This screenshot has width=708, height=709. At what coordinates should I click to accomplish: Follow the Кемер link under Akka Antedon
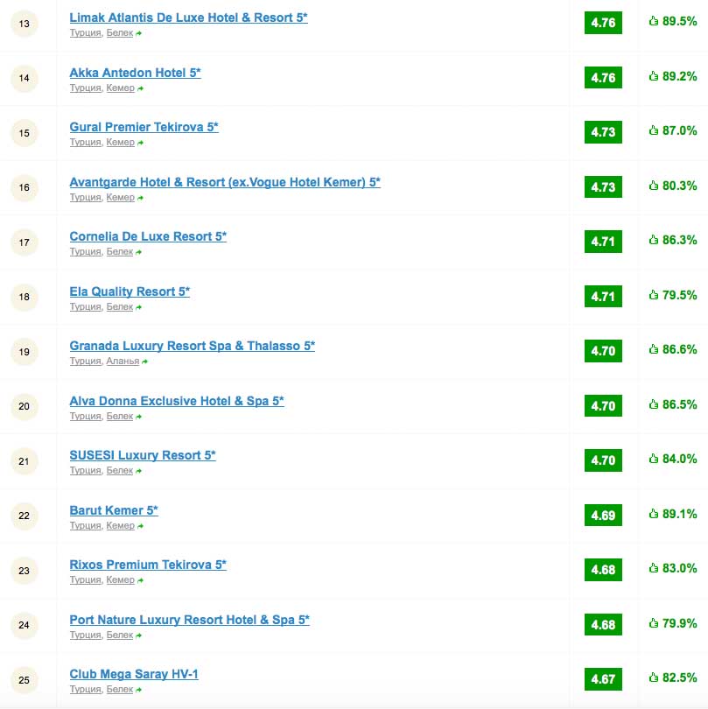pos(120,88)
